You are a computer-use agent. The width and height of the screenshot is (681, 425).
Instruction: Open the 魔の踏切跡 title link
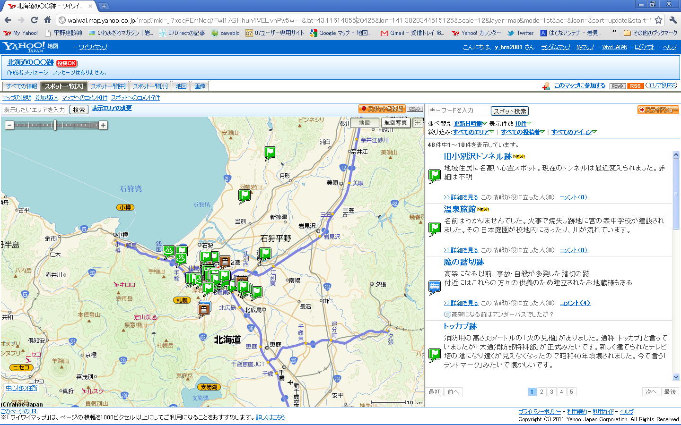(x=463, y=262)
